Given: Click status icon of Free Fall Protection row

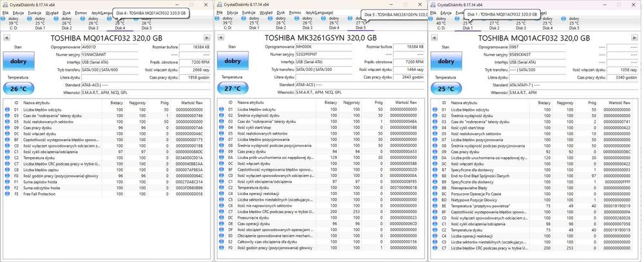Looking at the screenshot, I should point(7,194).
